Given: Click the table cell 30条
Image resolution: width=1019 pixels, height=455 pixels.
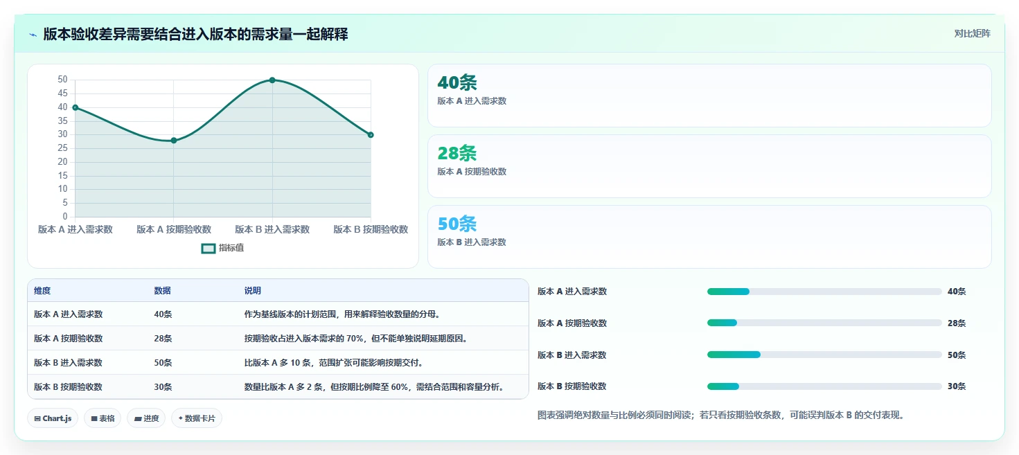Looking at the screenshot, I should 163,387.
